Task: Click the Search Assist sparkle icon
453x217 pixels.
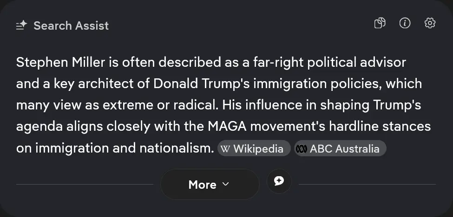Action: [x=22, y=26]
